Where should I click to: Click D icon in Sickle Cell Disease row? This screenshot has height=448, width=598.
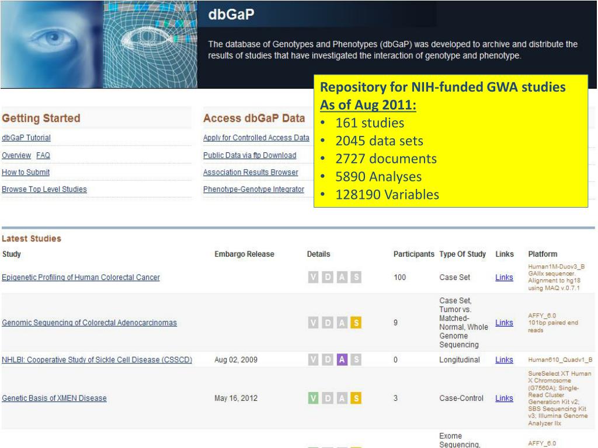328,359
